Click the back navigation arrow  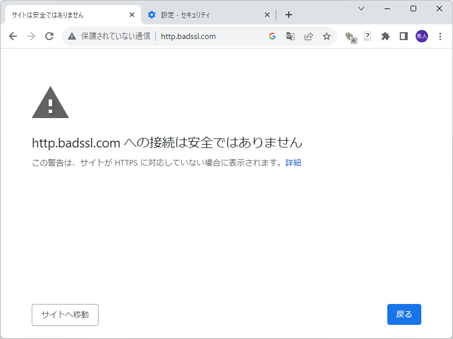coord(13,36)
